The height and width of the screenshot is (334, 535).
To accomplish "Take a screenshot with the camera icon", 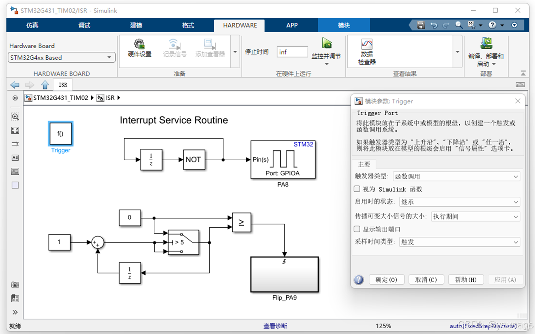I will point(15,285).
